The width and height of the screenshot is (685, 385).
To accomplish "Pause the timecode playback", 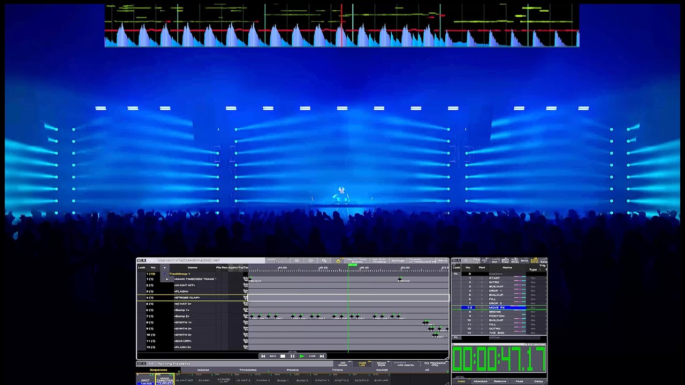I will (292, 356).
